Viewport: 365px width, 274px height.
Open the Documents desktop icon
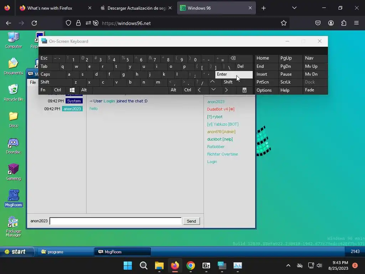(14, 66)
